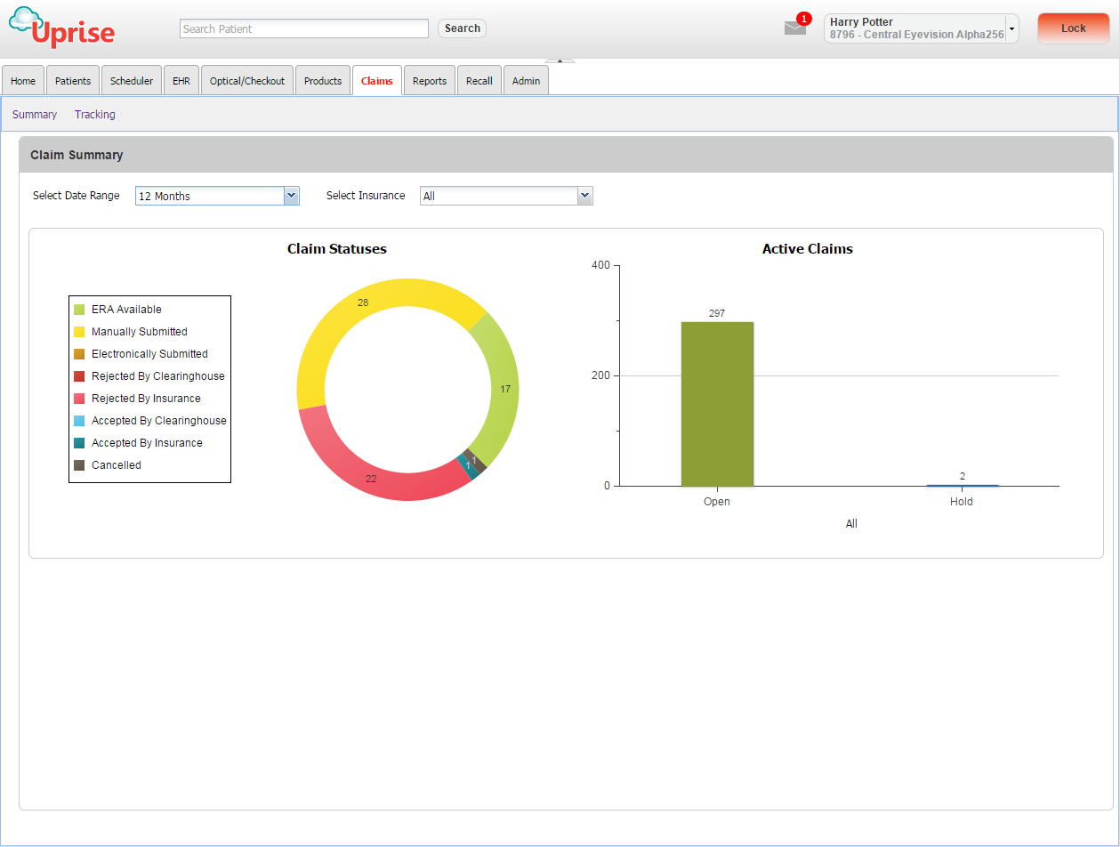Open the Reports tab
1120x847 pixels.
pos(429,80)
